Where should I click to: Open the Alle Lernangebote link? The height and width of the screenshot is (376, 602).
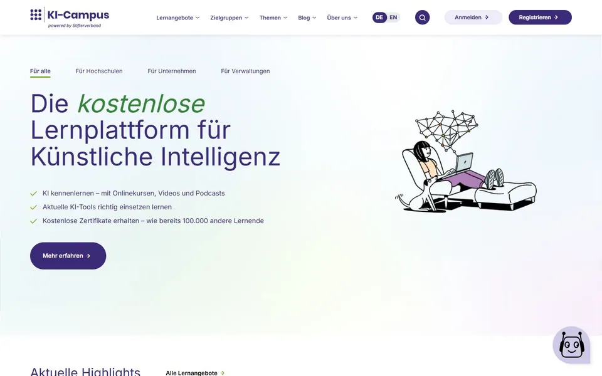195,373
